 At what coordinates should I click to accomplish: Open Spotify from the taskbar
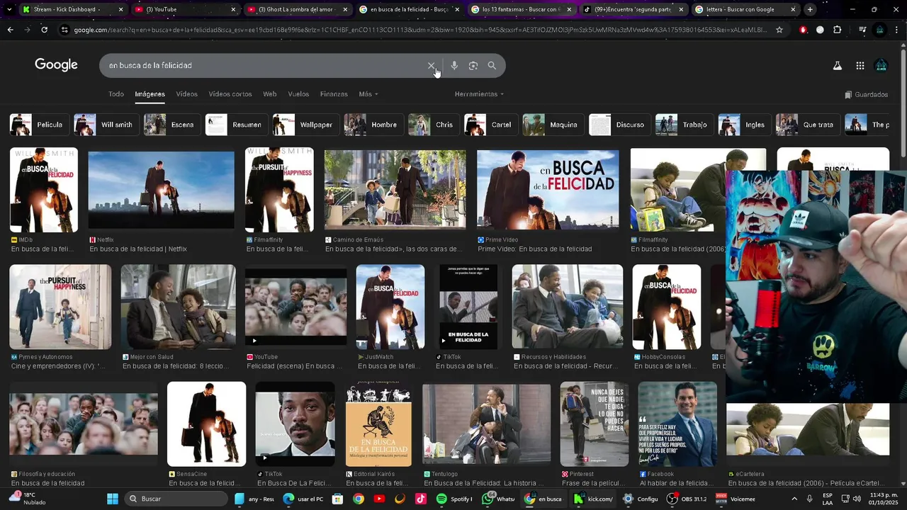(x=455, y=499)
